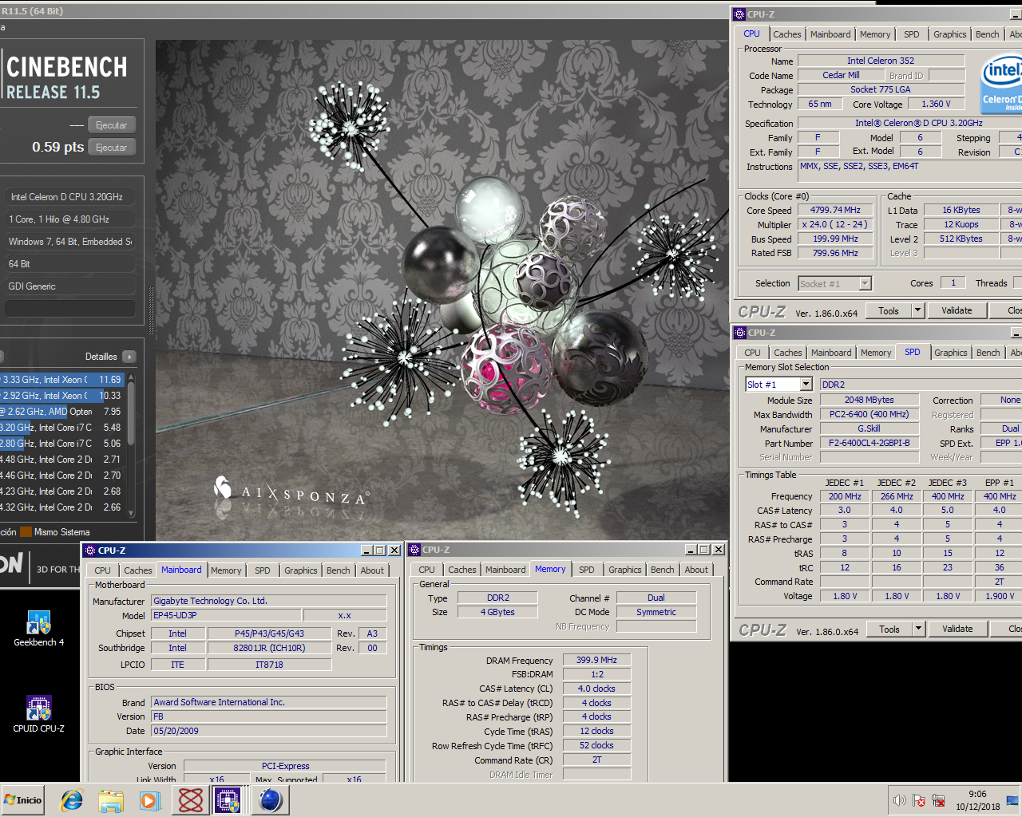1022x817 pixels.
Task: Click Tools button in SPD CPU-Z window
Action: (889, 629)
